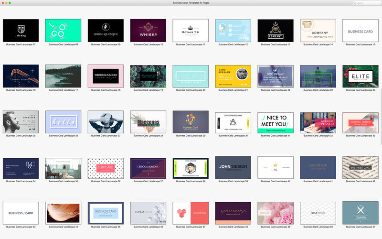Choose wavy texture Business Card template Landscape 42
Viewport: 382px width, 239px height.
coord(361,167)
